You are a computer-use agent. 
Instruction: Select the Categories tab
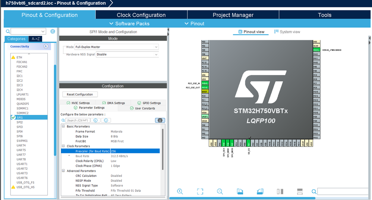point(16,39)
